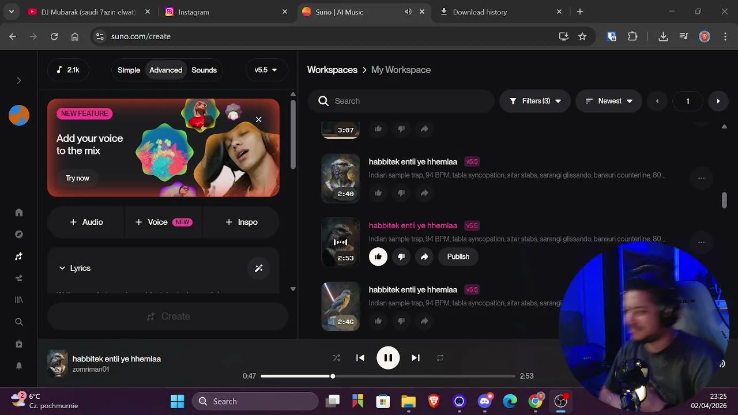
Task: Select the Create music-note icon in sidebar
Action: 18,256
